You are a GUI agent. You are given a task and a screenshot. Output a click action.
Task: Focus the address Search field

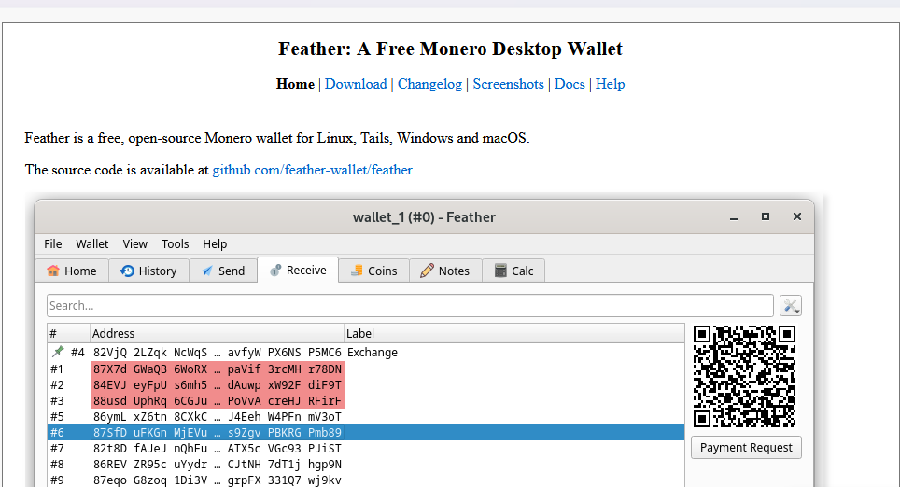[x=410, y=306]
